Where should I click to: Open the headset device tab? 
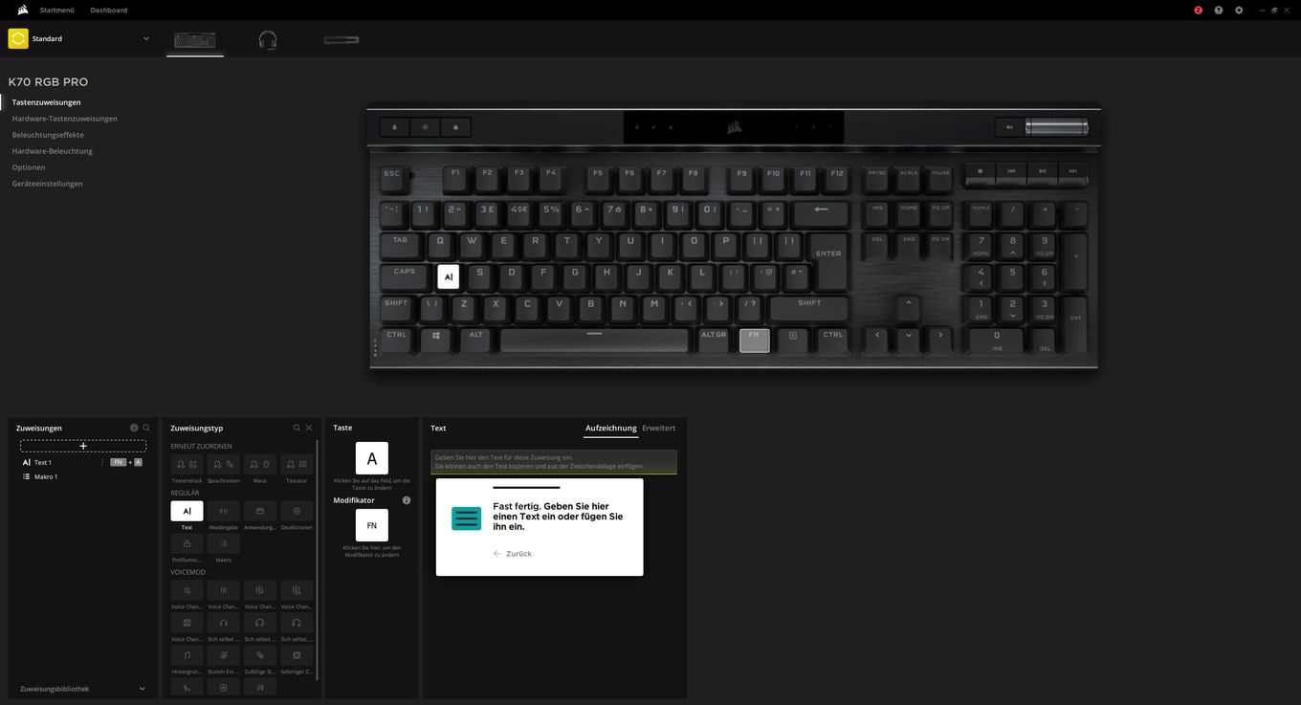point(268,40)
